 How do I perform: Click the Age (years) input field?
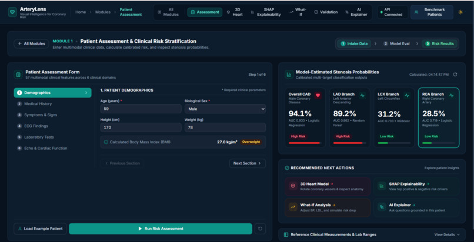(141, 109)
